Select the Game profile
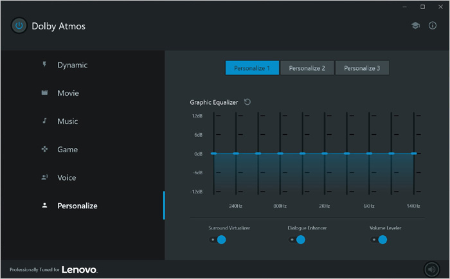This screenshot has height=279, width=450. pos(67,149)
